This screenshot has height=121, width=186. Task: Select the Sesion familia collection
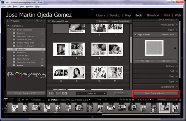pyautogui.click(x=26, y=59)
